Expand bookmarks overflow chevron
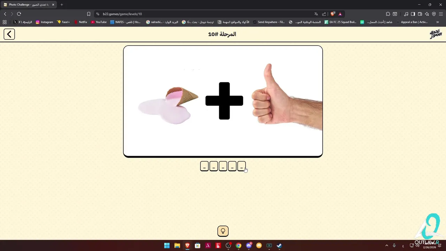The image size is (446, 251). click(438, 22)
